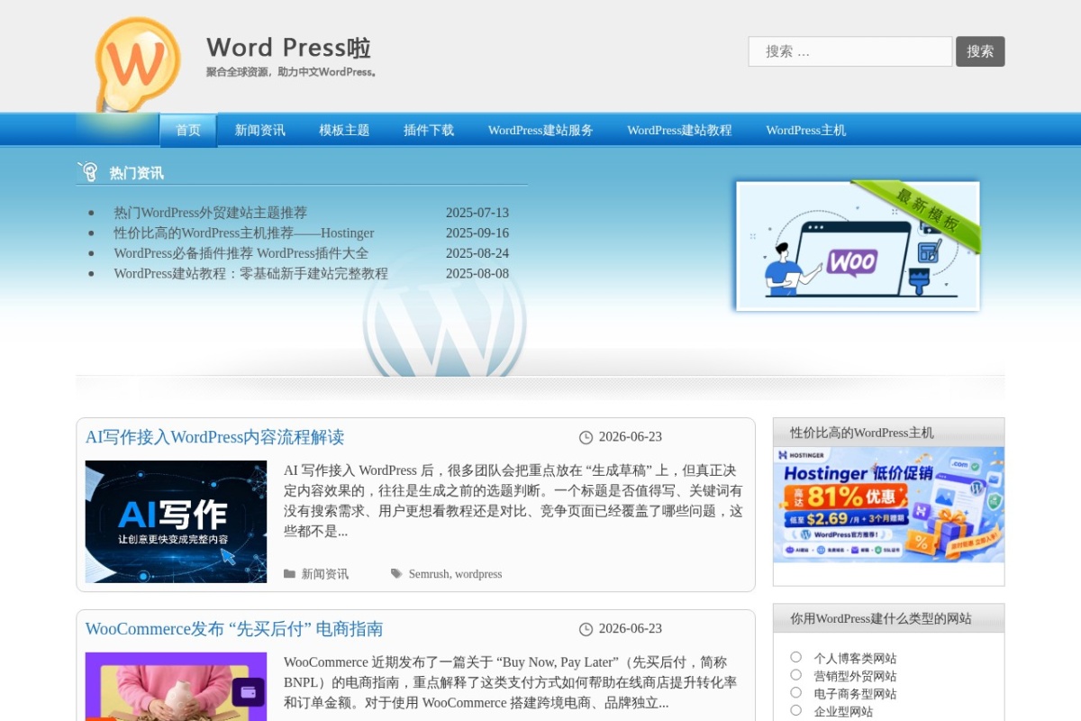Click the tagline 聚合全球资源，助力中文WordPress。

tap(292, 72)
